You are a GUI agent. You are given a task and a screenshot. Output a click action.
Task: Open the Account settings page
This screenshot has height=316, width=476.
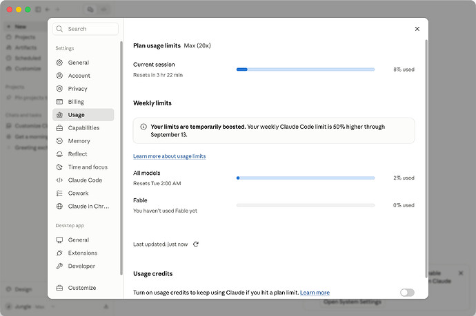coord(83,76)
